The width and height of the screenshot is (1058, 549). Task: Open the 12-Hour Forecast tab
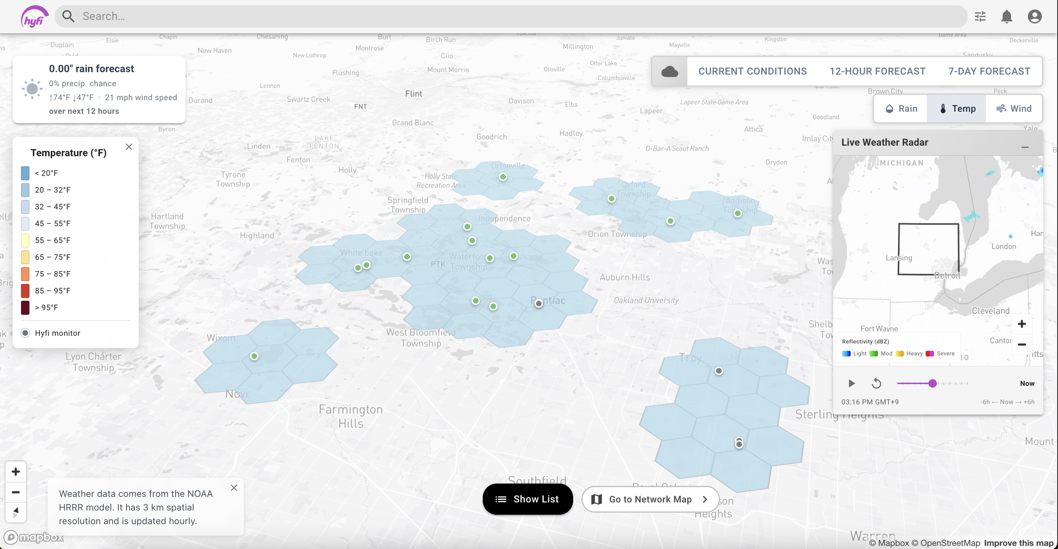[877, 71]
